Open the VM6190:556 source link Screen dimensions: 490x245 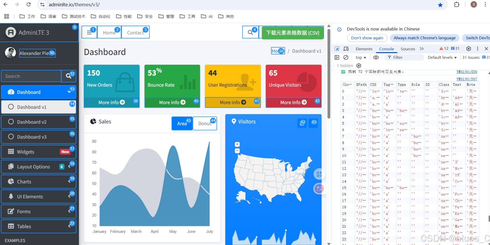coord(467,72)
